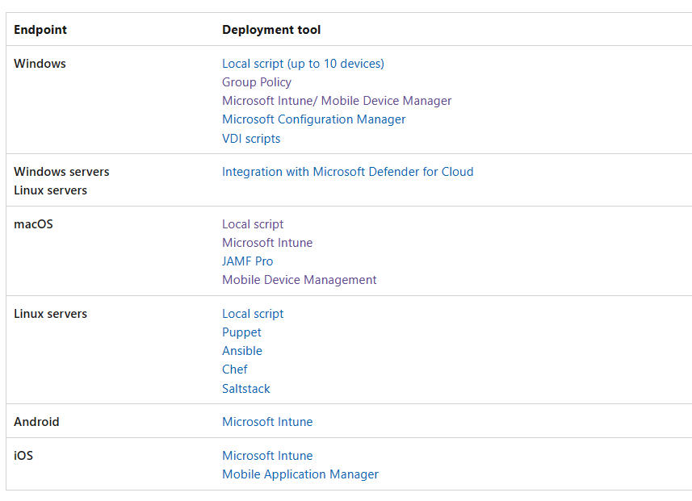
Task: Click the Chef deployment link
Action: pyautogui.click(x=235, y=369)
